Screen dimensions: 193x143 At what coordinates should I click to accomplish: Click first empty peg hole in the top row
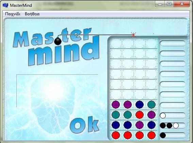coord(116,43)
